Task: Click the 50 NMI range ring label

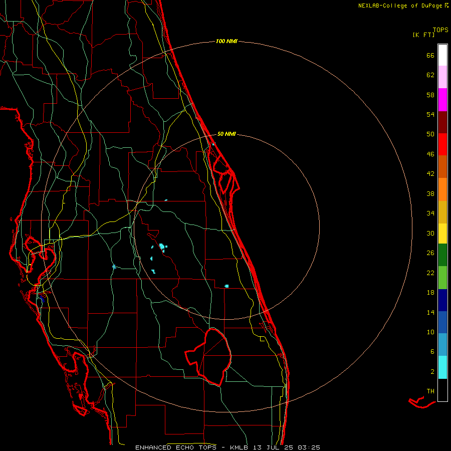Action: coord(227,134)
